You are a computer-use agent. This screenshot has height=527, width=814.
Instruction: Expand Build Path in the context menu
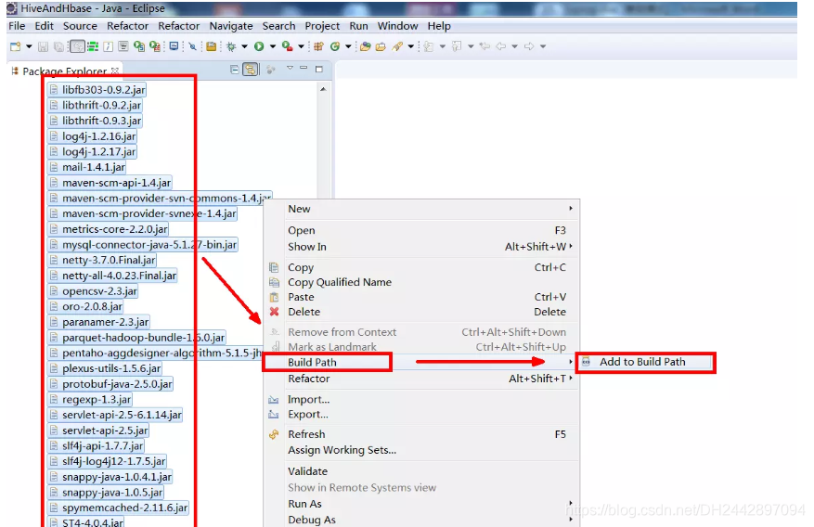tap(421, 362)
